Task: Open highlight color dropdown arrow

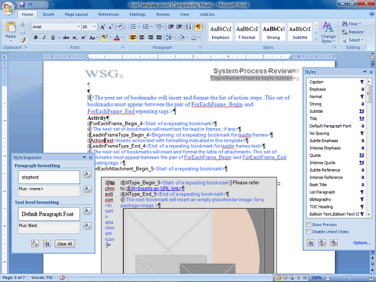Action: tap(110, 38)
